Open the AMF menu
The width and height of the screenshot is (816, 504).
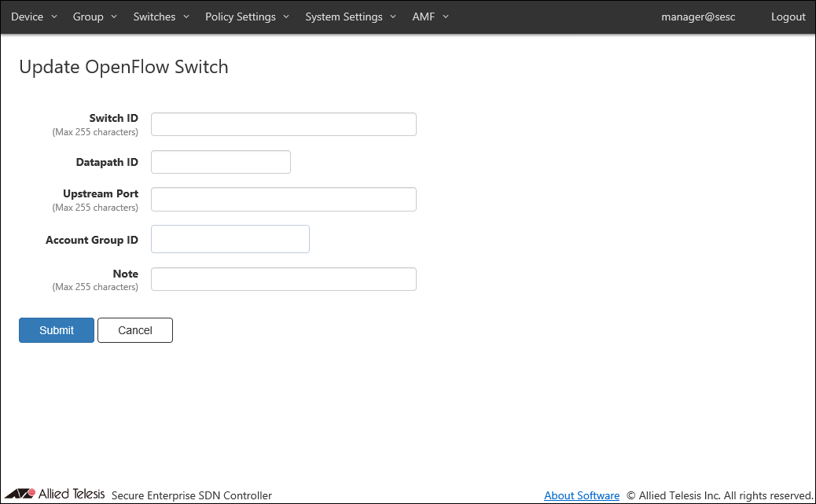(x=430, y=17)
